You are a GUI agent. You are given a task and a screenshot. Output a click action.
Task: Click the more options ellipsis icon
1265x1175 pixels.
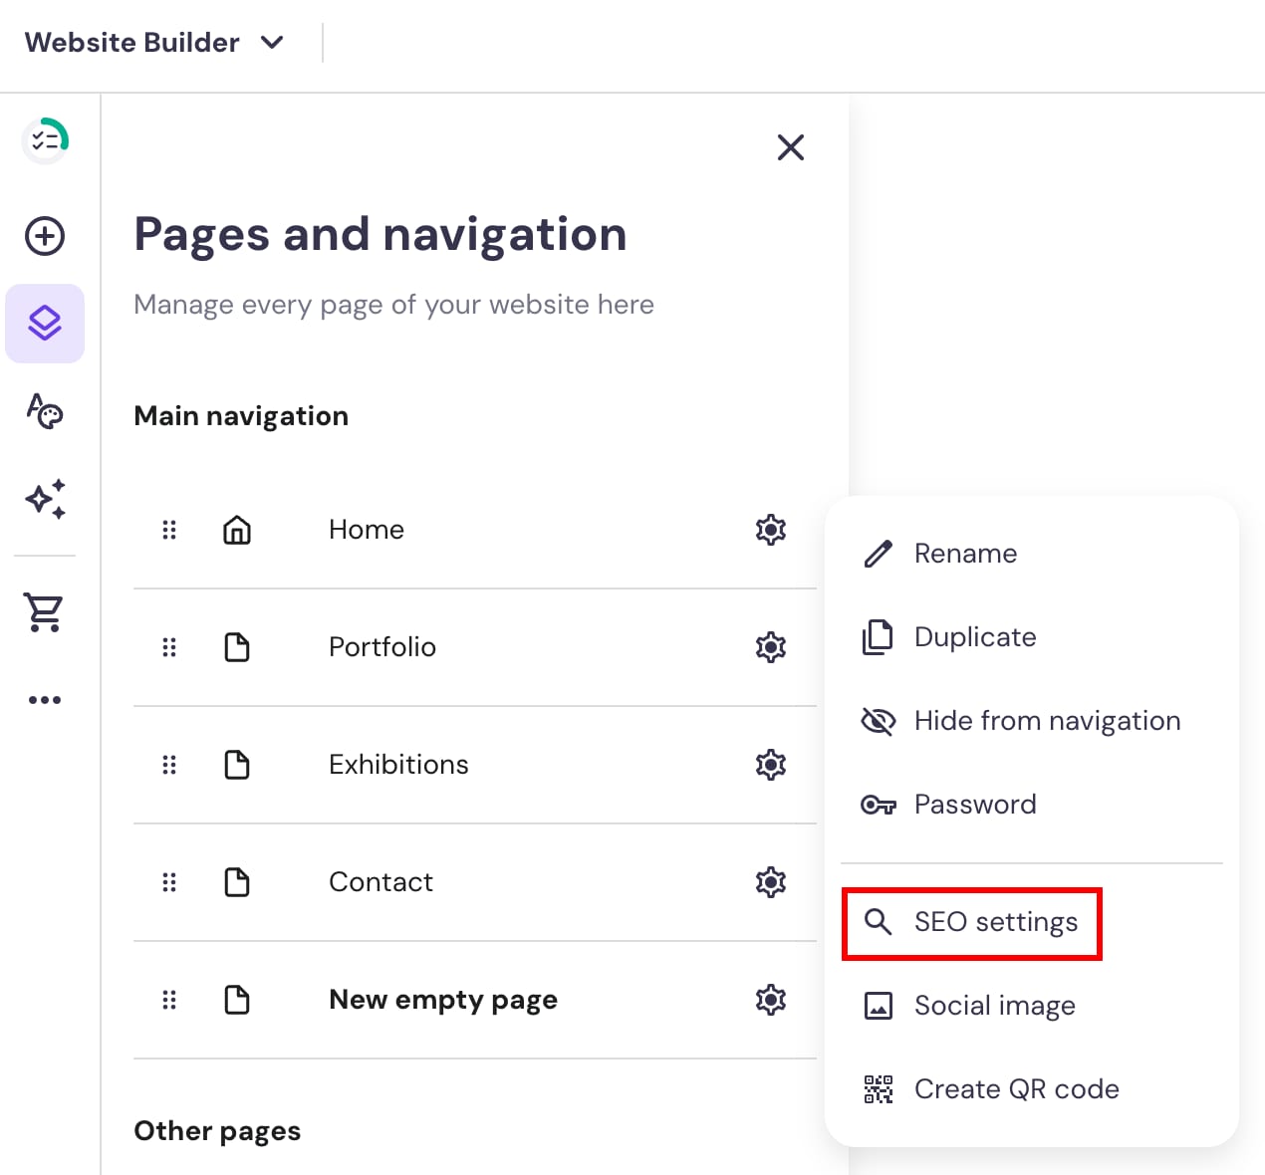click(45, 700)
